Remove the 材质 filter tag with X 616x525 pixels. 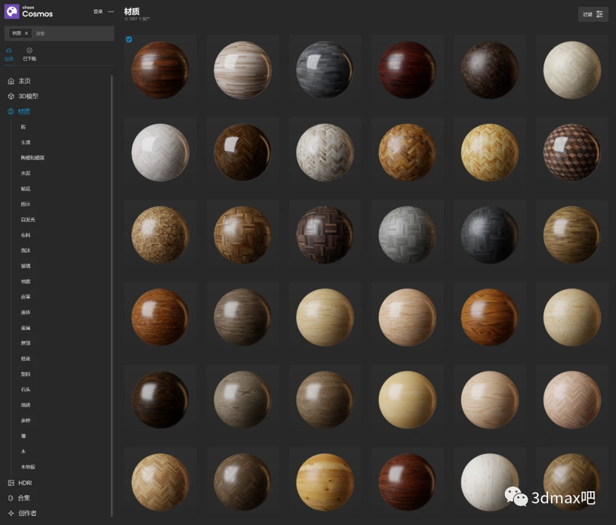tap(26, 34)
